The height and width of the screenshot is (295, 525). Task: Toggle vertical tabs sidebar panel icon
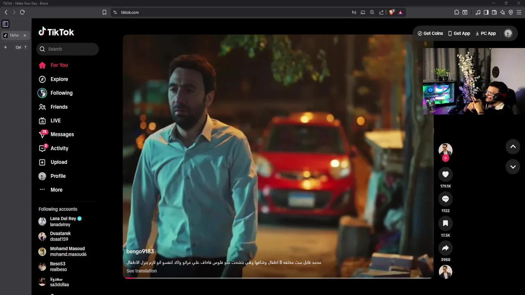click(x=5, y=24)
